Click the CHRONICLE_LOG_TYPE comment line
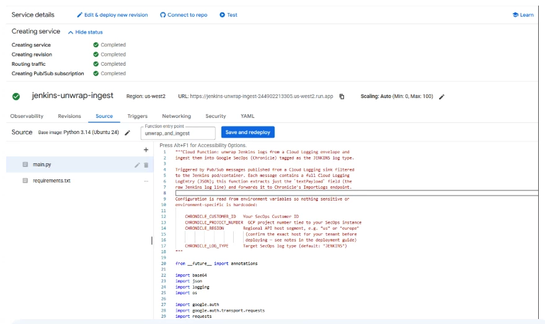The image size is (545, 324). (266, 246)
